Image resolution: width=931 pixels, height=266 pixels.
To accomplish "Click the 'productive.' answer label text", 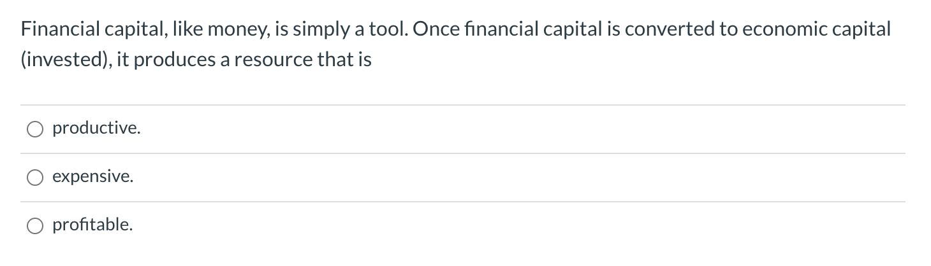I will pos(96,129).
